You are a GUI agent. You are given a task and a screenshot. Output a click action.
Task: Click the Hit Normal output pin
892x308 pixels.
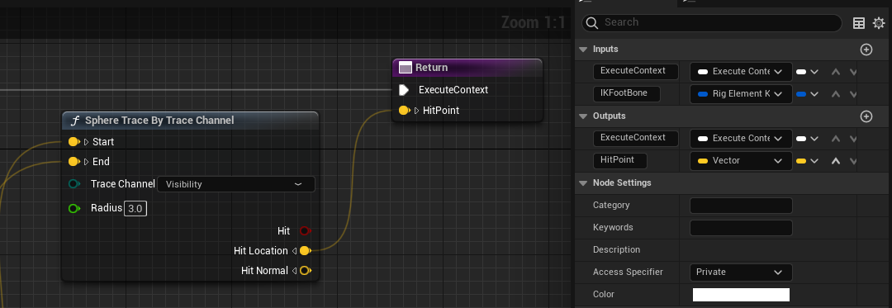click(306, 271)
